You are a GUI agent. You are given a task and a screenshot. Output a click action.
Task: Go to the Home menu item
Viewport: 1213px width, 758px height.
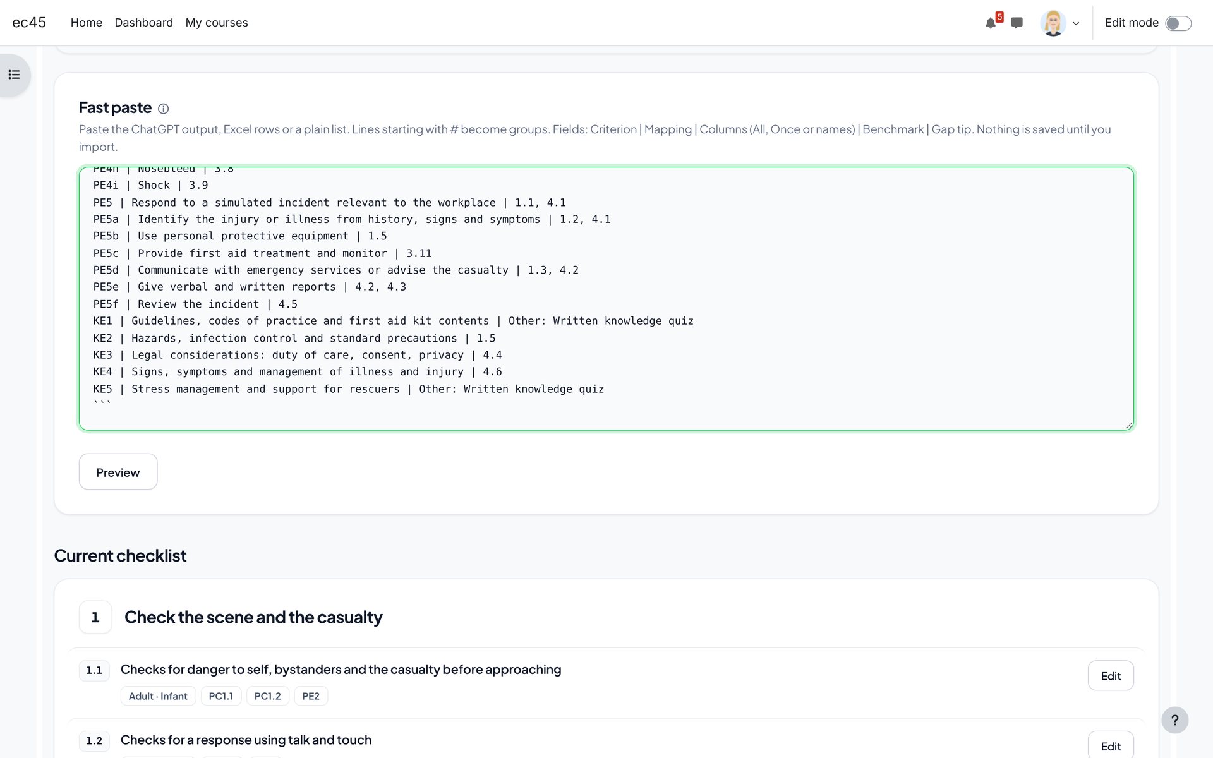coord(87,23)
